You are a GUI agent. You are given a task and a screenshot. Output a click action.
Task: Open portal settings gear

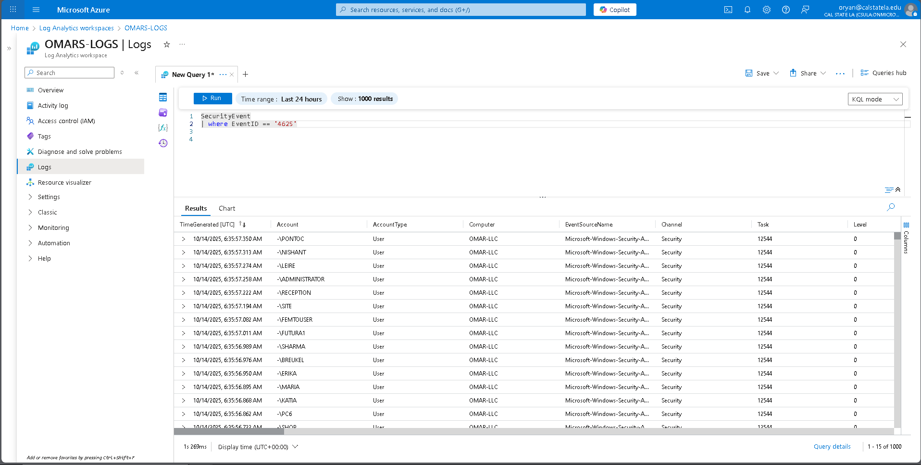767,10
